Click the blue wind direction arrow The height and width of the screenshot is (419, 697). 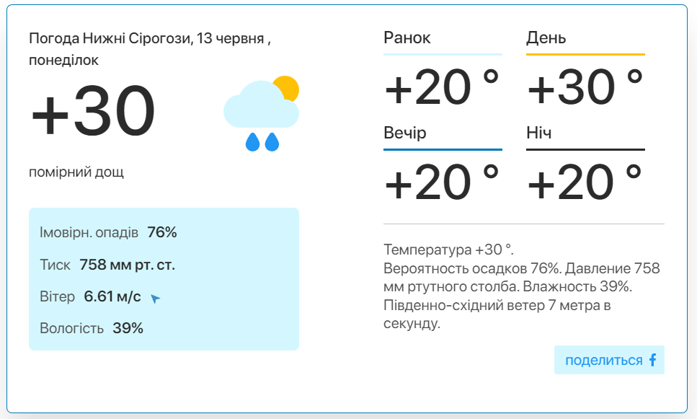point(155,299)
